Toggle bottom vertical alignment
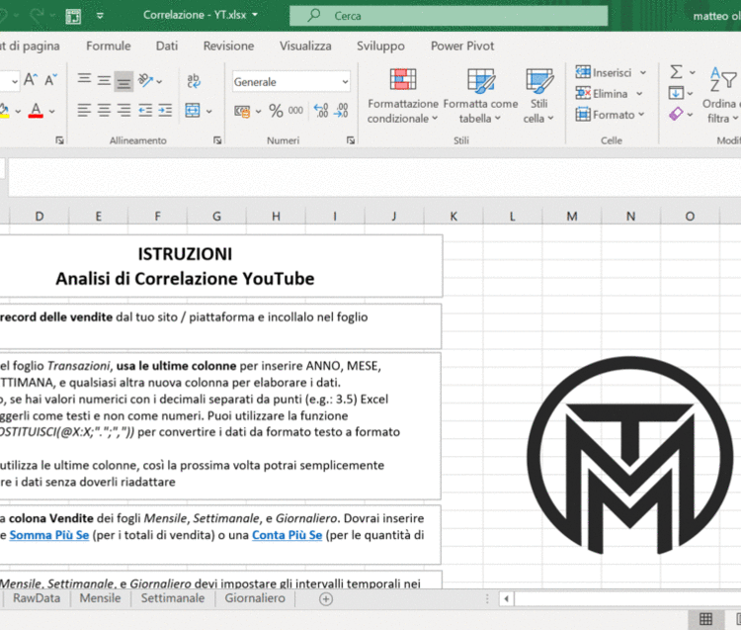The width and height of the screenshot is (741, 630). [x=123, y=82]
